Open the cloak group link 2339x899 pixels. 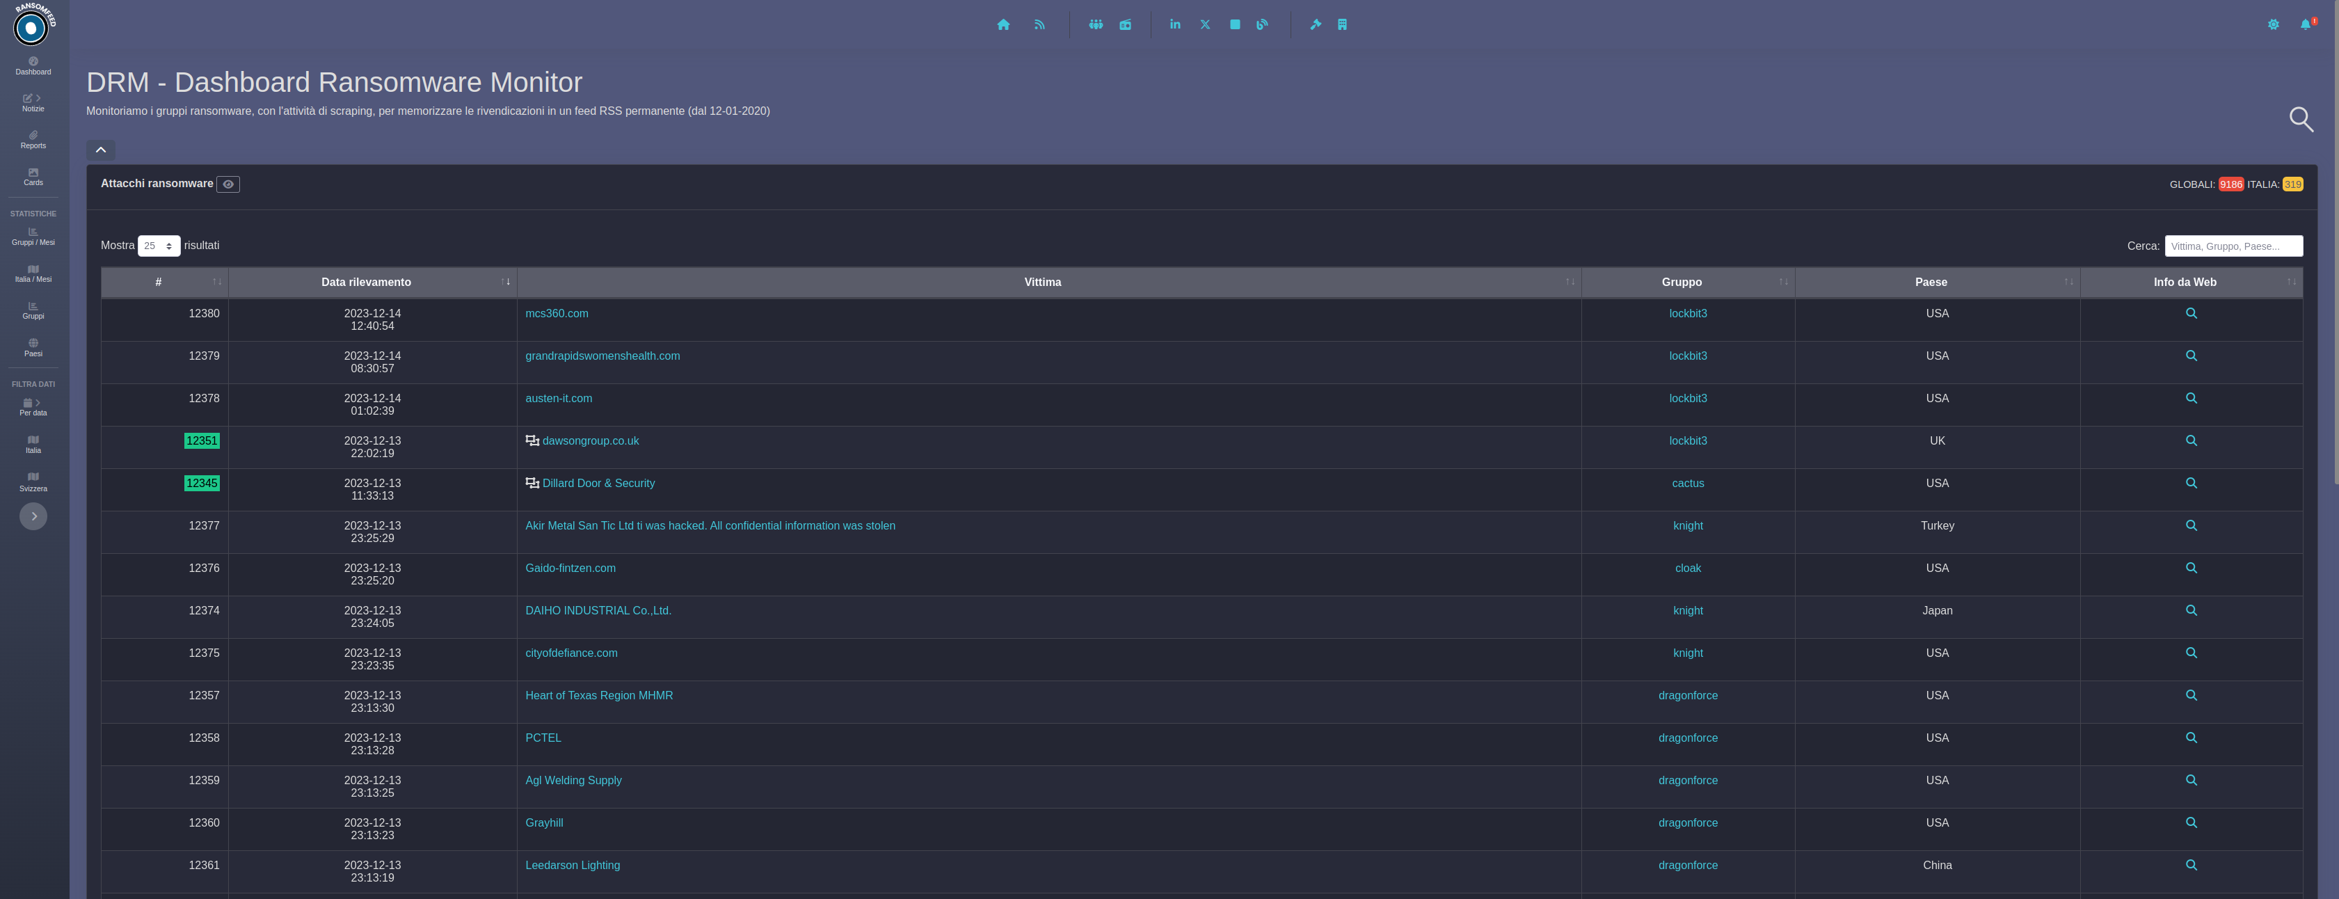1688,568
